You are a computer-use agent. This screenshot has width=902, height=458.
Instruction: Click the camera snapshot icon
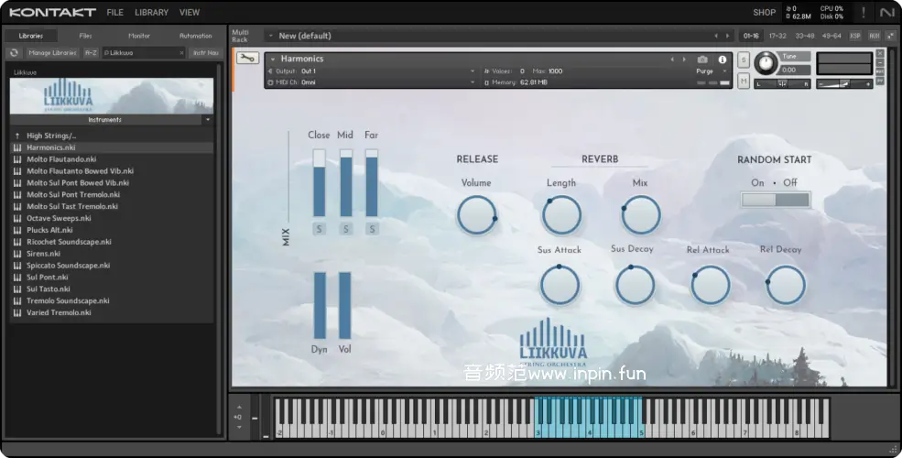tap(702, 60)
